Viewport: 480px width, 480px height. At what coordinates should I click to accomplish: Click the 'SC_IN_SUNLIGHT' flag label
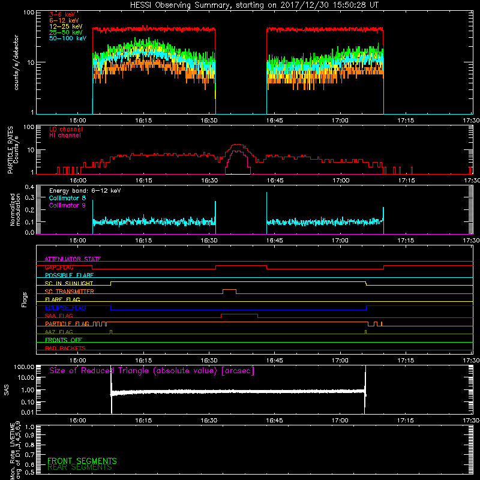[69, 283]
